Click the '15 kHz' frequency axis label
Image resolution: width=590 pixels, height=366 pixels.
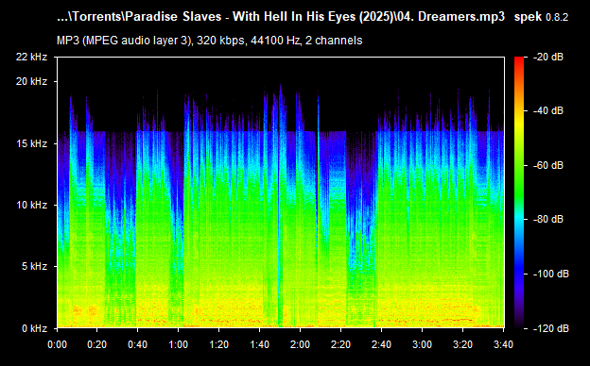point(31,143)
